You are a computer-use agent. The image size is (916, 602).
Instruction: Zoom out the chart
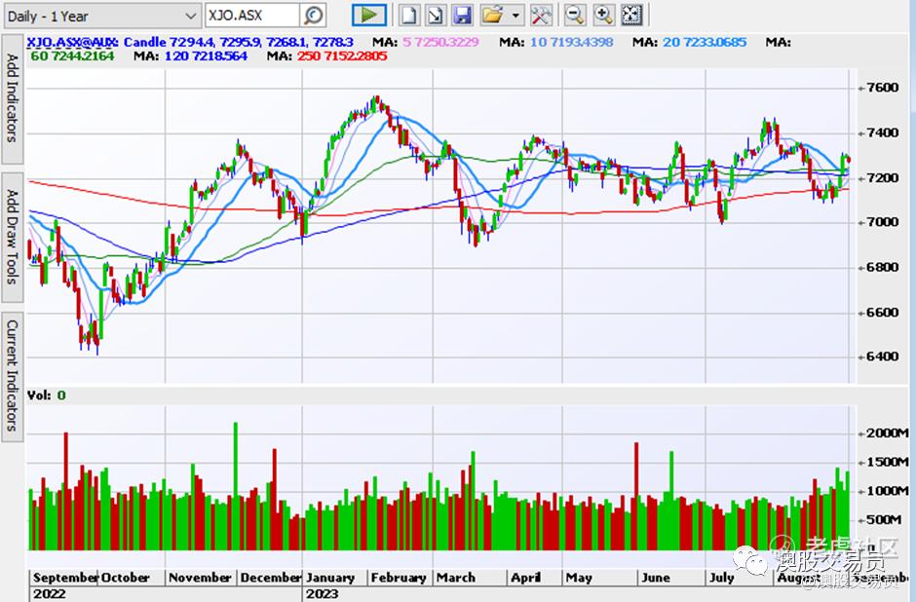pos(575,16)
